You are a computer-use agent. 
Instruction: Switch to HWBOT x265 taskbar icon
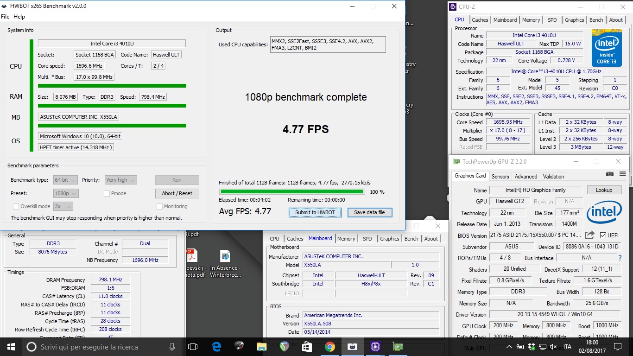[352, 347]
